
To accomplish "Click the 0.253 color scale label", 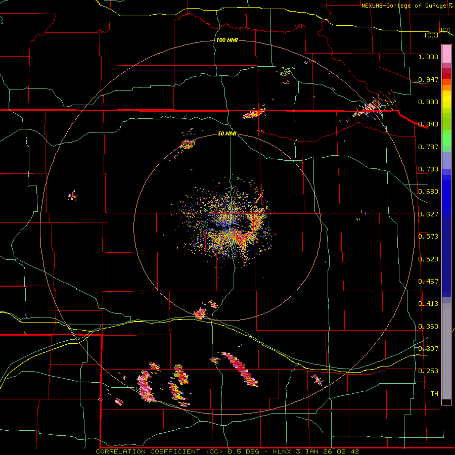I will point(428,371).
